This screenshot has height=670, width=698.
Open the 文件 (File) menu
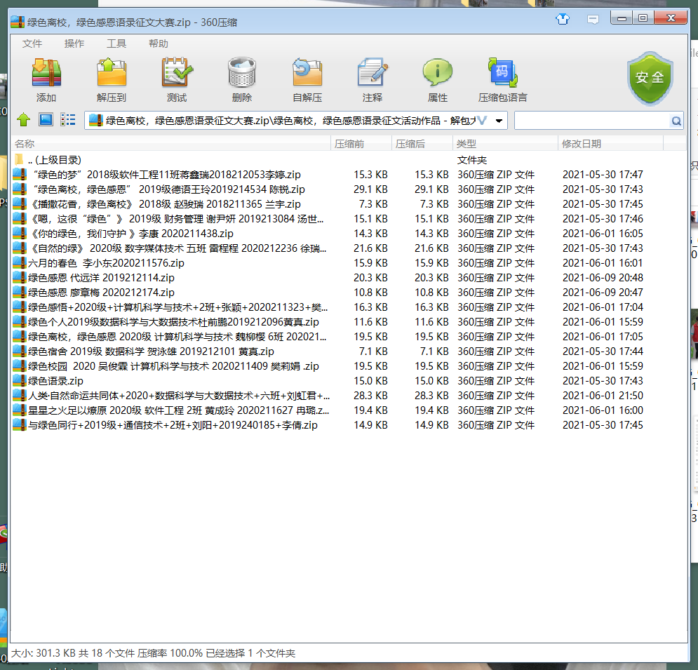click(32, 43)
